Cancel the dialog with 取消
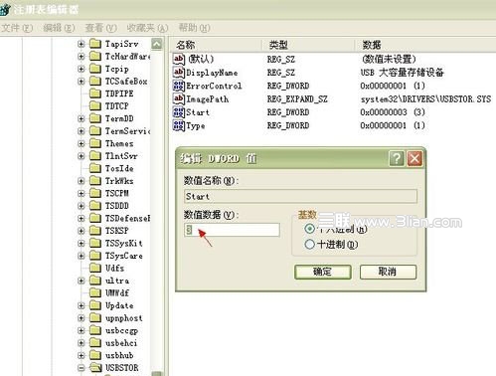This screenshot has width=496, height=376. click(x=388, y=272)
